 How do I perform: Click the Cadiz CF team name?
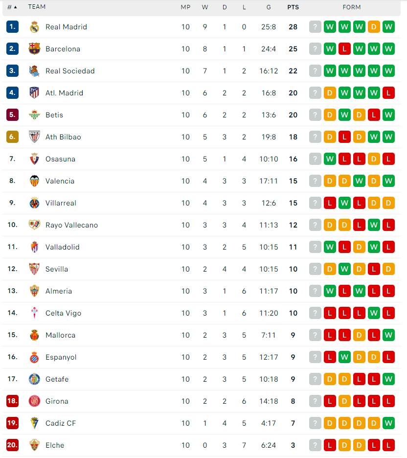click(61, 423)
